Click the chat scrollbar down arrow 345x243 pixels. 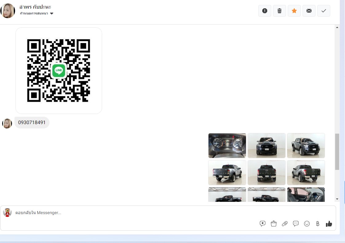(337, 199)
